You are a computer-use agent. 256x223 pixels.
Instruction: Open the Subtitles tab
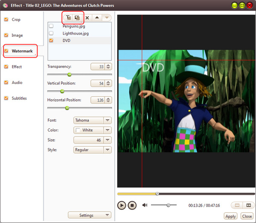click(19, 98)
